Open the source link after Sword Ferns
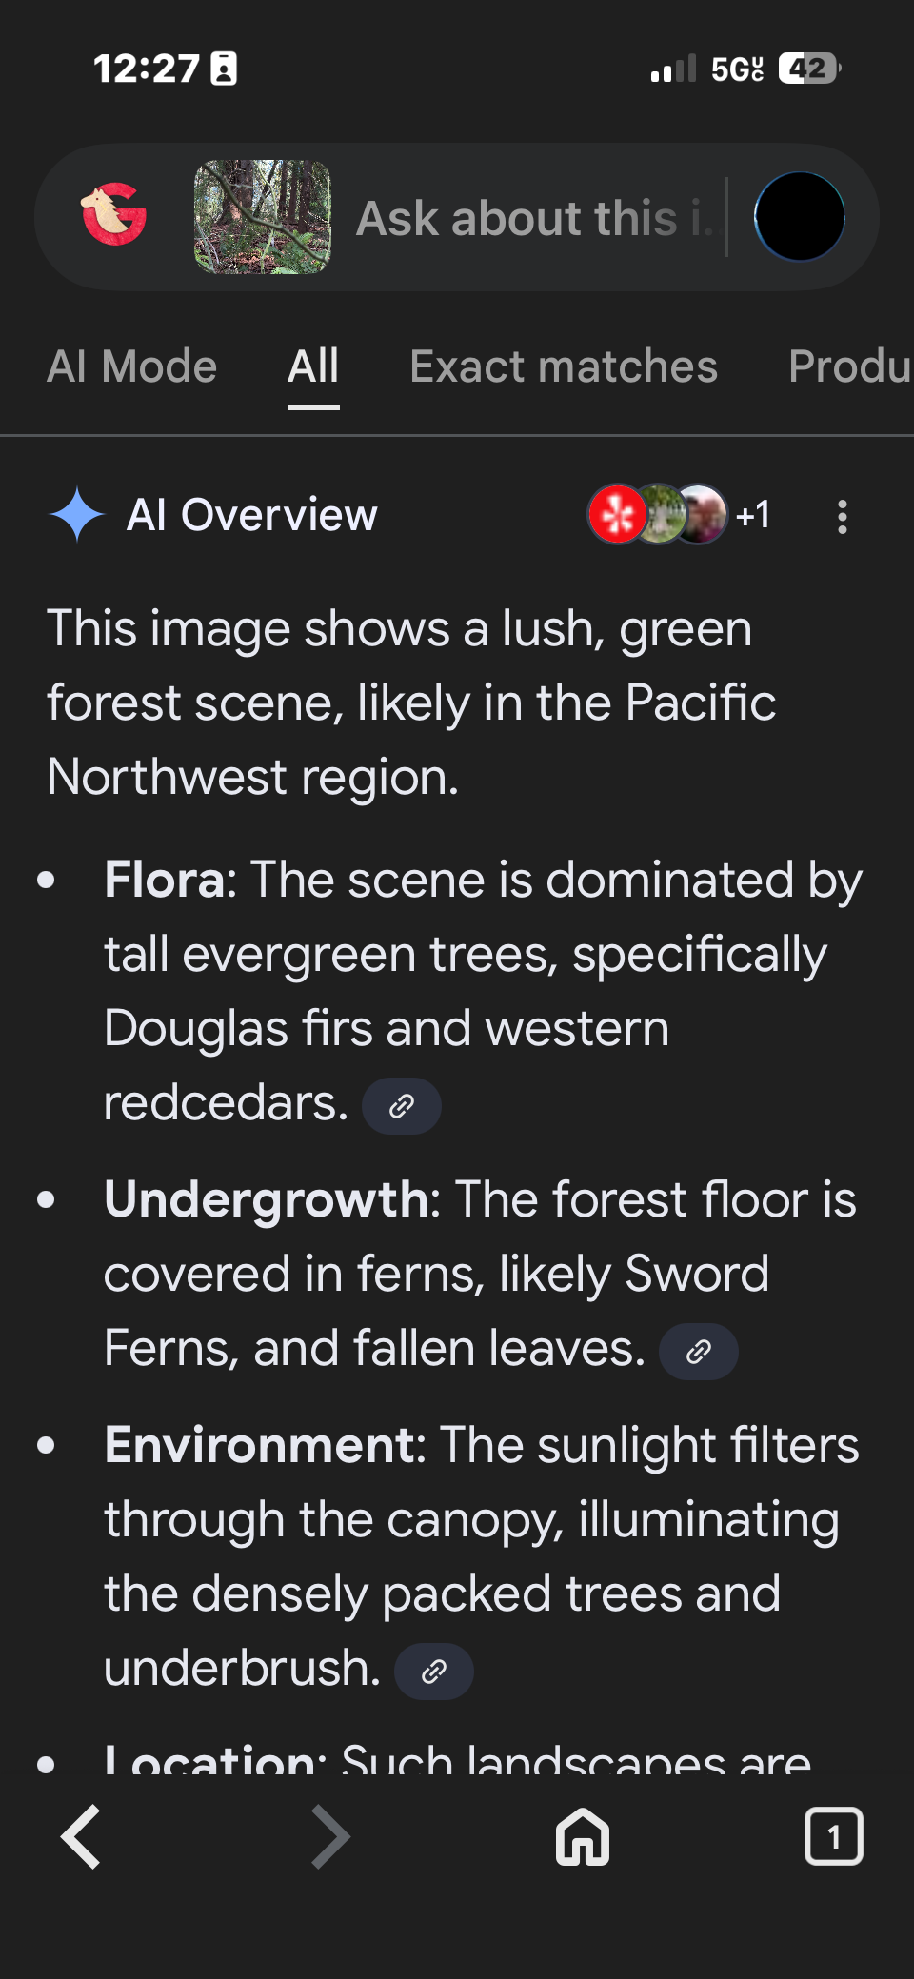Viewport: 914px width, 1979px height. [698, 1351]
